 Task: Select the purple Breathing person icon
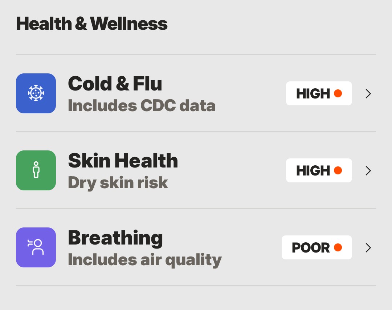[x=36, y=247]
